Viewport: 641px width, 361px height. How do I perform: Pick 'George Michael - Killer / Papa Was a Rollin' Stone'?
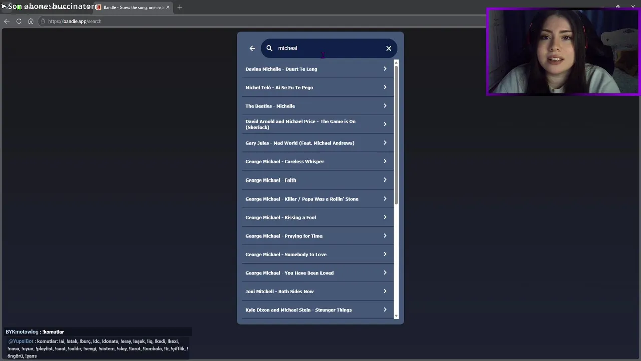[x=317, y=199]
